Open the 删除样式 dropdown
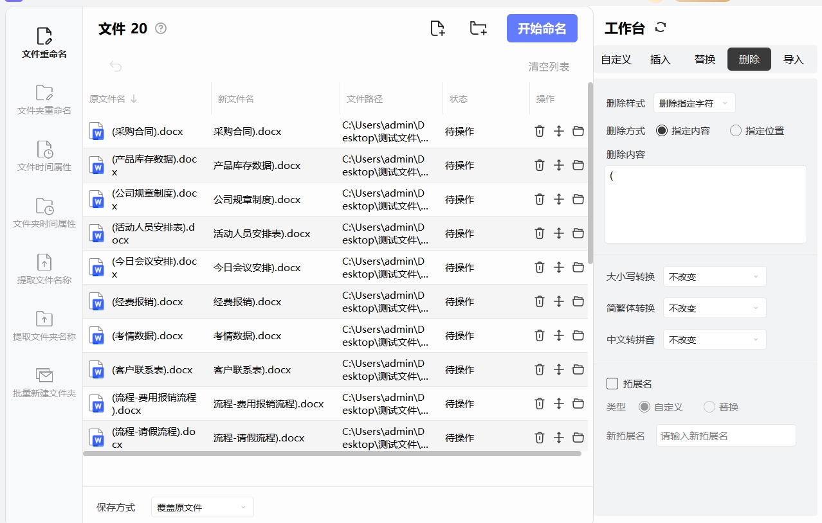This screenshot has width=822, height=523. [x=694, y=103]
